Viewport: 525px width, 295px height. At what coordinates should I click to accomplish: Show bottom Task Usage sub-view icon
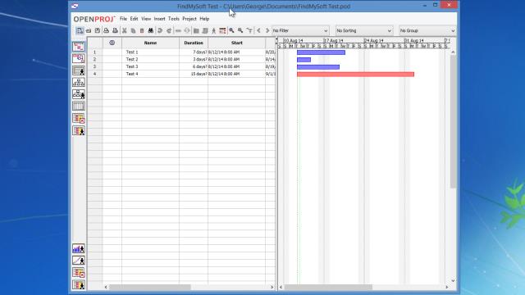tap(79, 273)
